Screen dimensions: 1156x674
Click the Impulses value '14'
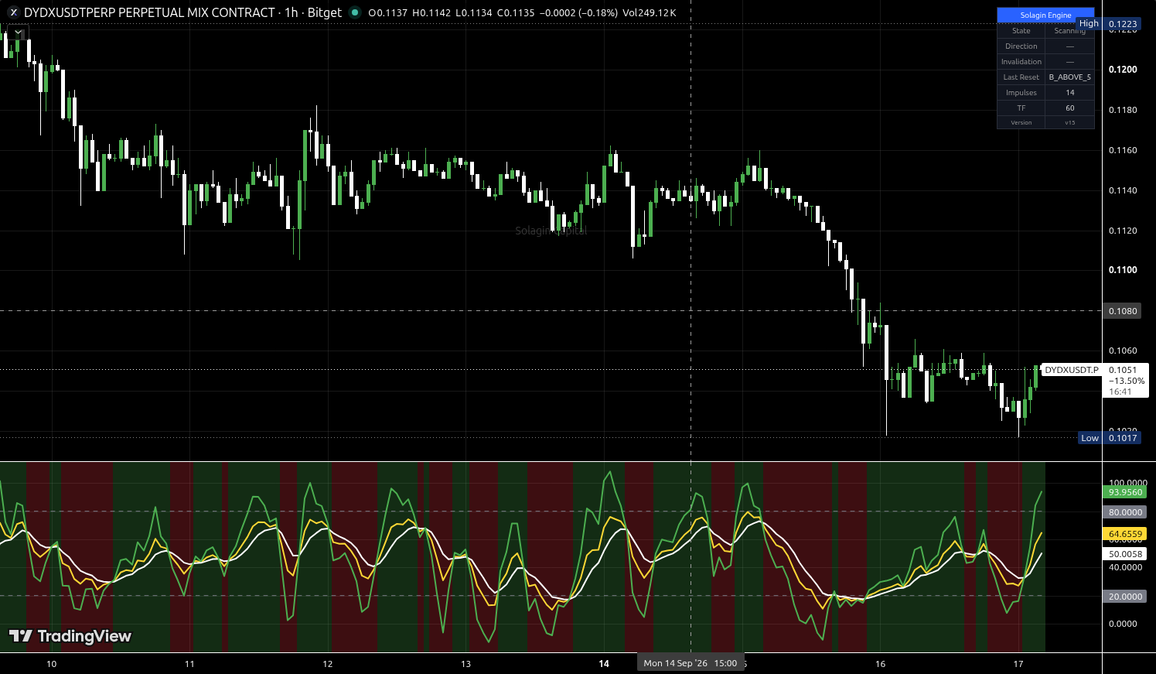click(x=1069, y=93)
